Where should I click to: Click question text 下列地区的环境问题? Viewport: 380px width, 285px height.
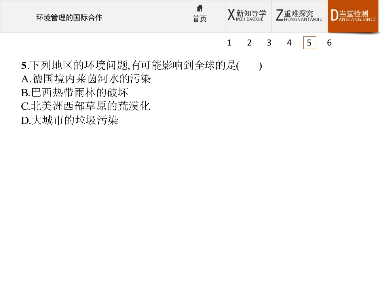(79, 65)
